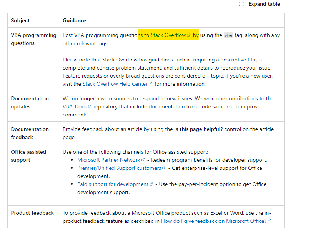Click the vba code tag
The height and width of the screenshot is (239, 313).
coord(228,35)
